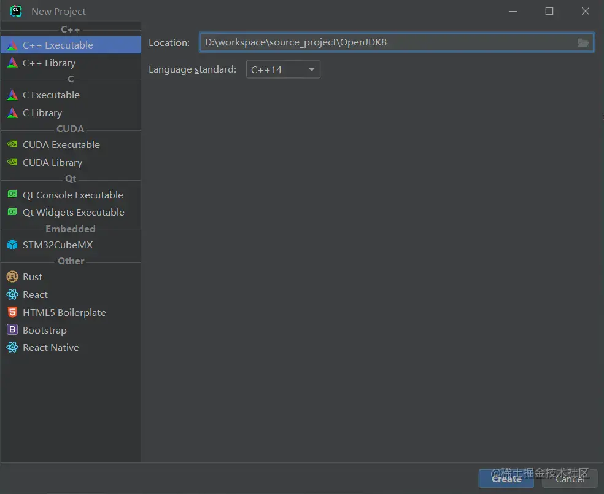Click the Create button

pos(506,479)
